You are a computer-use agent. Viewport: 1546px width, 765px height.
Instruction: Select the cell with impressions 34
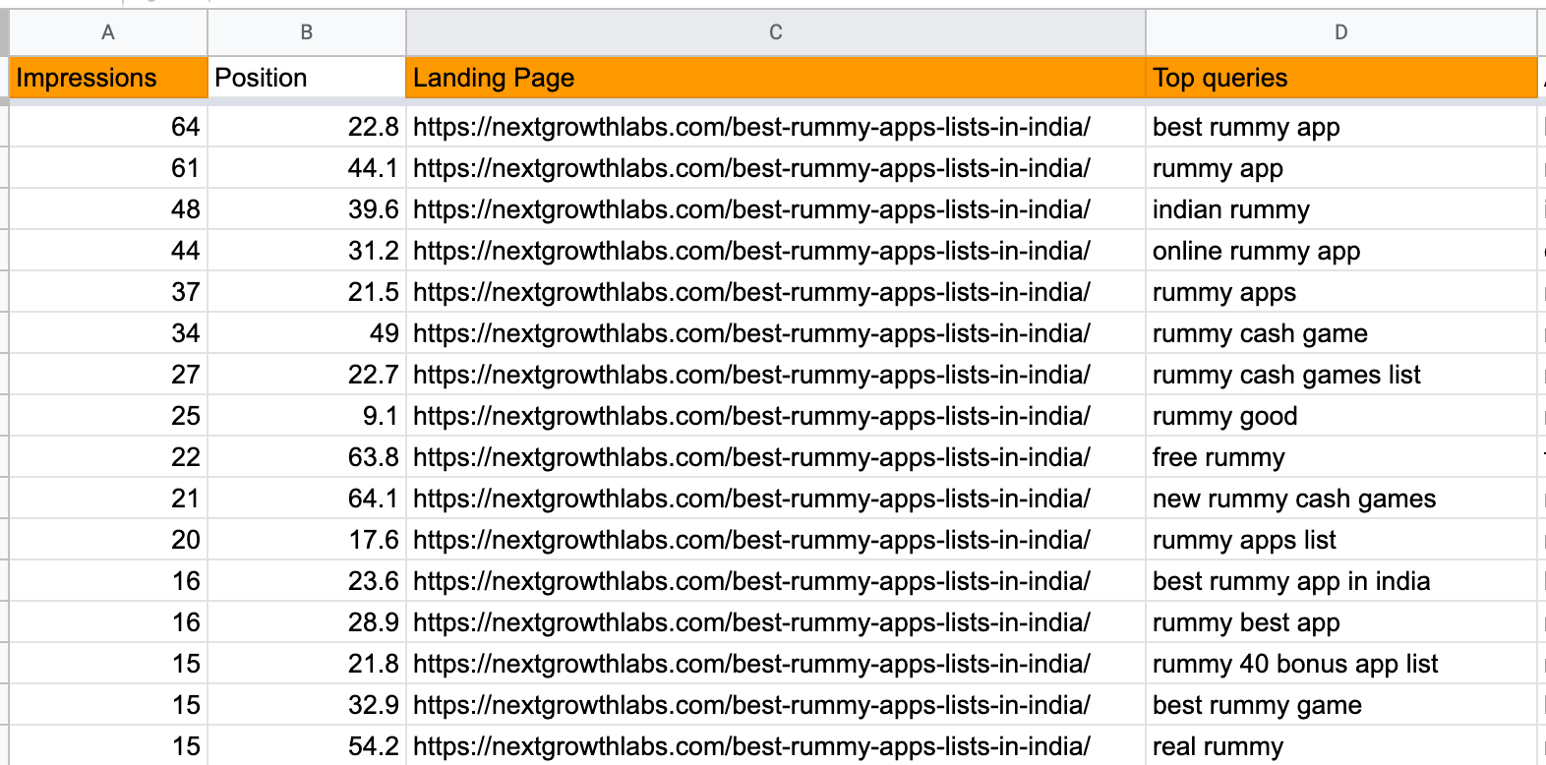pos(108,333)
